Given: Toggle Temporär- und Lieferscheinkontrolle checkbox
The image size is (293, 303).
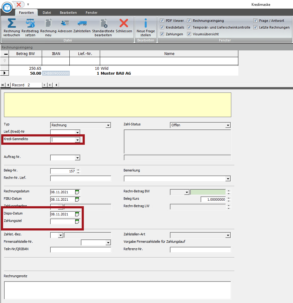Looking at the screenshot, I should click(x=189, y=27).
